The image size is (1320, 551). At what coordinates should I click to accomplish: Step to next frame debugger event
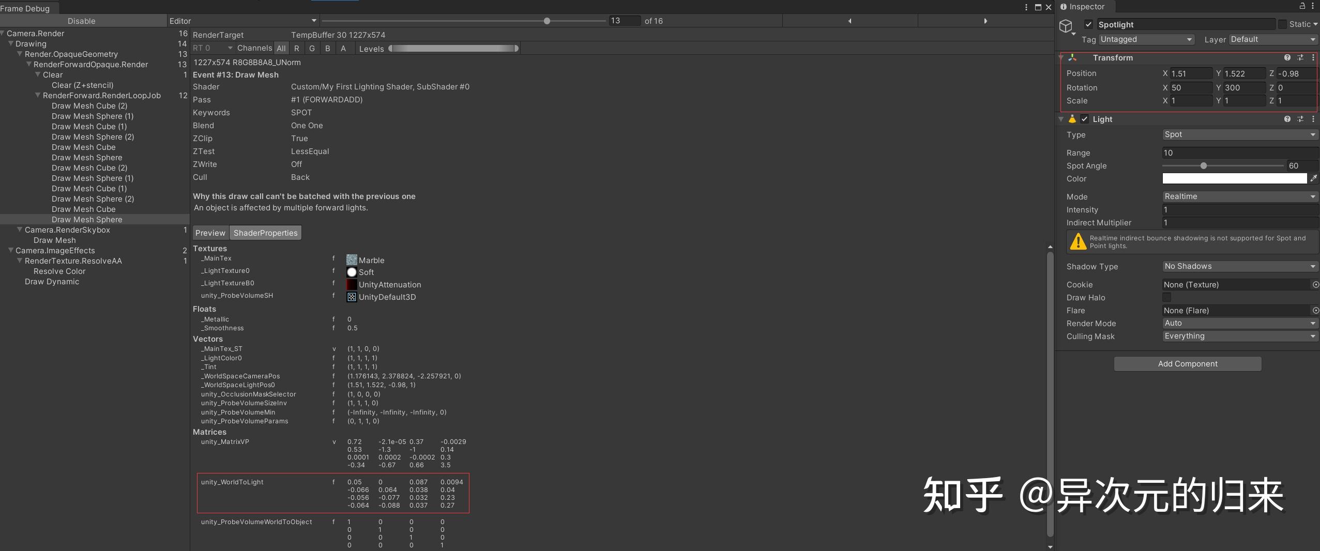985,21
